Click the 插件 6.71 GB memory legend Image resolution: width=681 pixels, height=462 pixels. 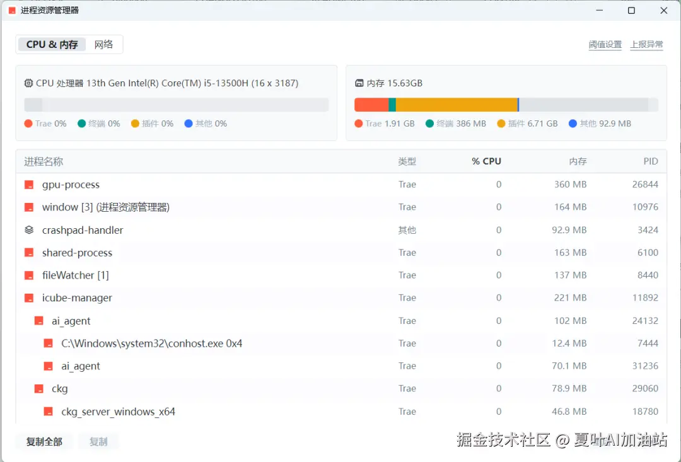point(527,124)
